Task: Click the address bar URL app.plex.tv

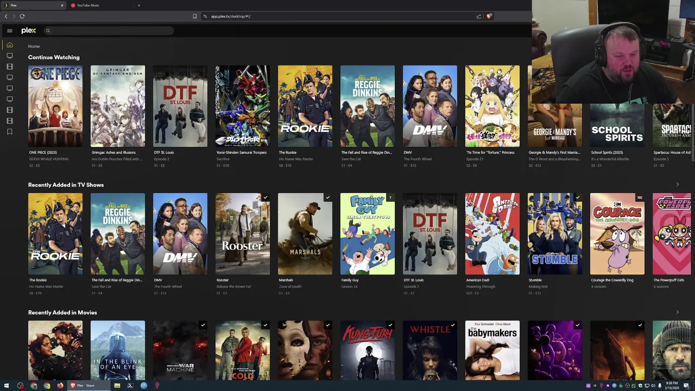Action: pos(231,16)
